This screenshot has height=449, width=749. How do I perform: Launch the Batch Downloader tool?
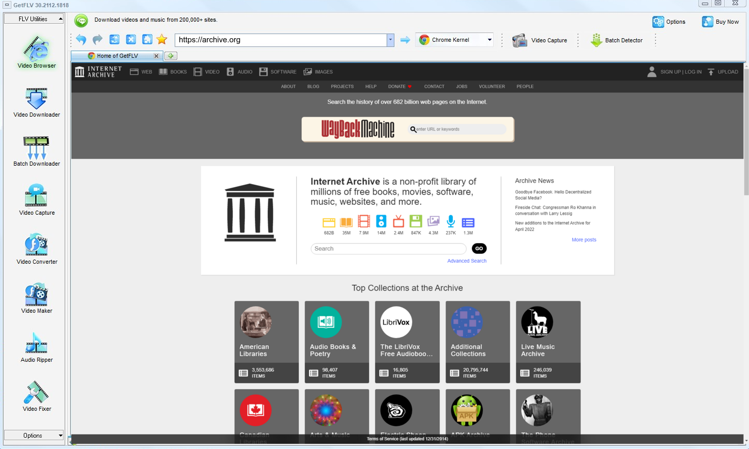click(x=37, y=151)
